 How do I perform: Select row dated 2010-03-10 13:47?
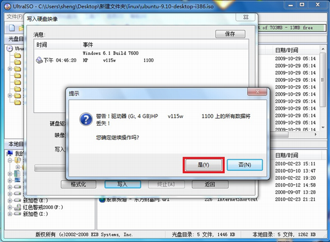pyautogui.click(x=295, y=171)
